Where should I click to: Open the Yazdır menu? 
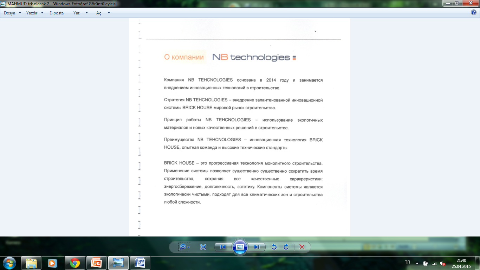point(32,13)
